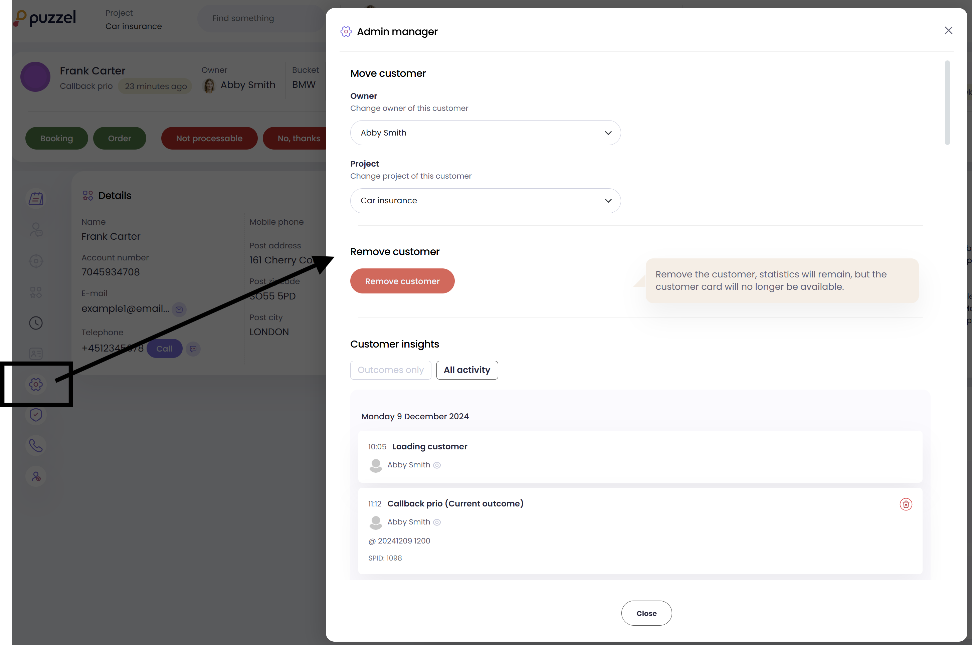Delete the Callback prio outcome with trash icon
972x645 pixels.
[x=905, y=504]
